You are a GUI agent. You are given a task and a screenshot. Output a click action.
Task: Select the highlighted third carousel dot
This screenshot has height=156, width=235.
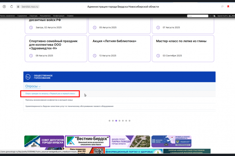tap(116, 121)
